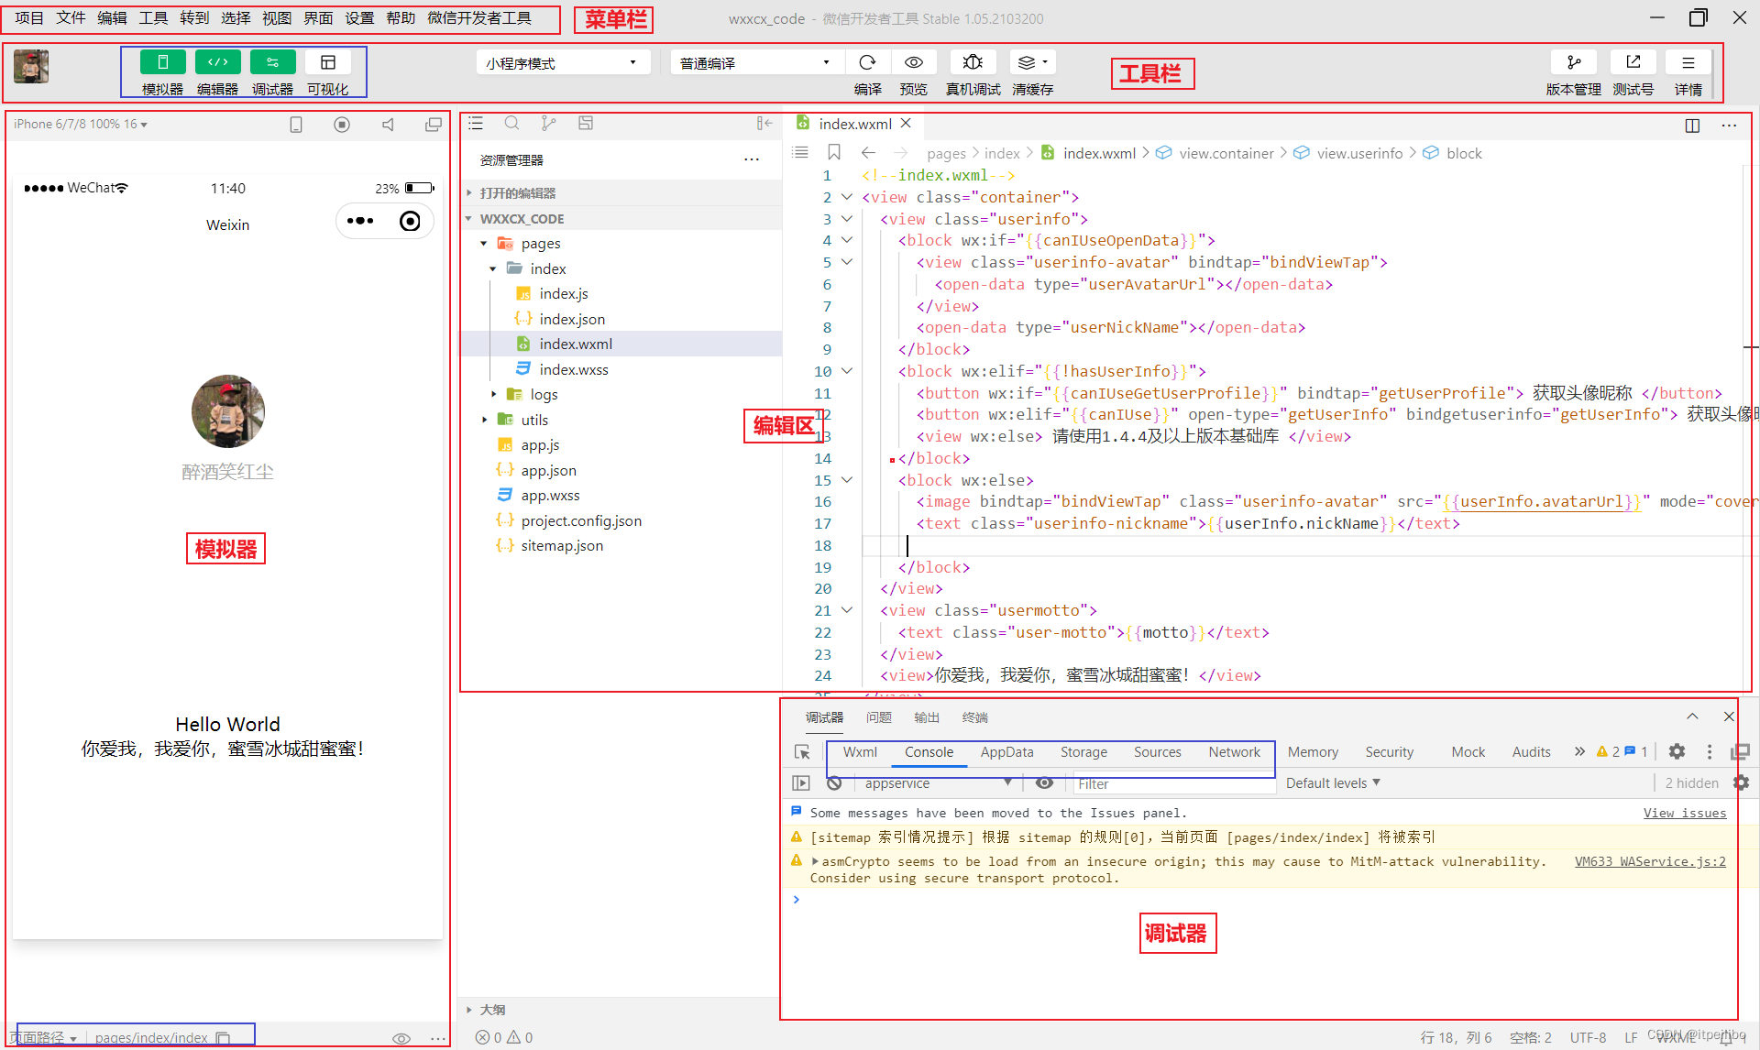This screenshot has width=1760, height=1050.
Task: Open the 帮助 menu
Action: pyautogui.click(x=401, y=18)
